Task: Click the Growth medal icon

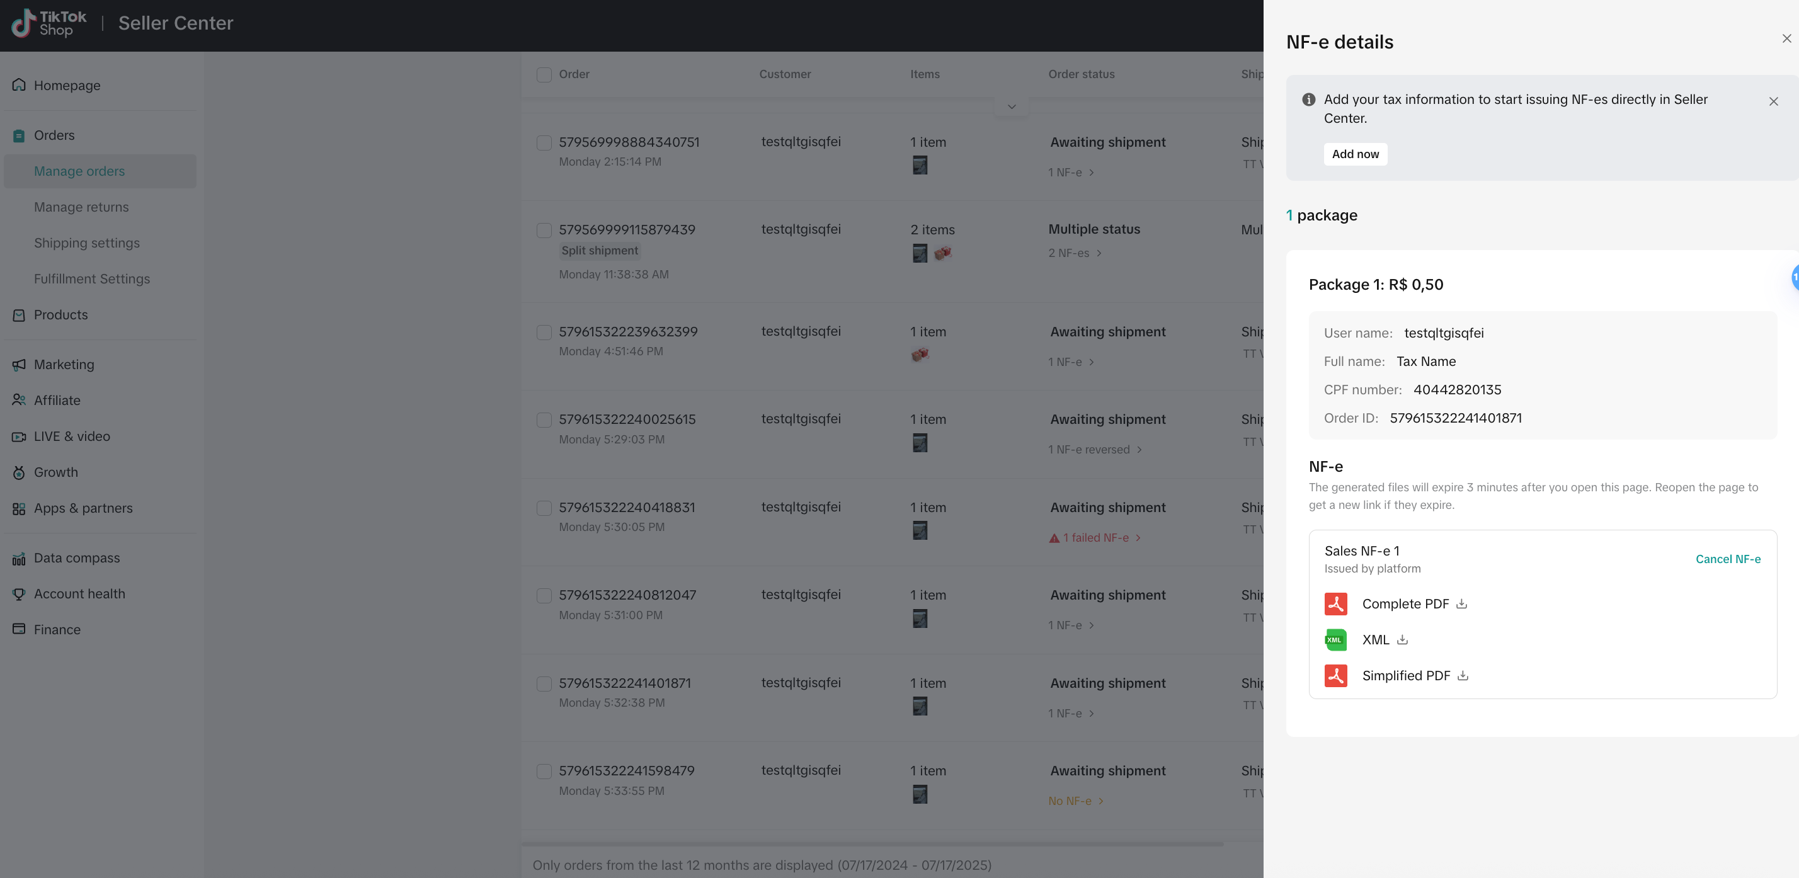Action: tap(19, 472)
